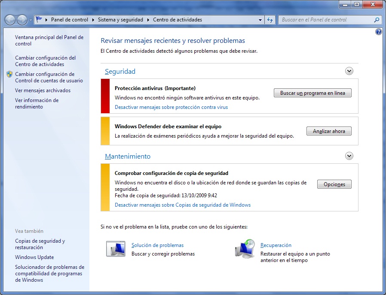Click the Analizar ahora button

pos(329,131)
